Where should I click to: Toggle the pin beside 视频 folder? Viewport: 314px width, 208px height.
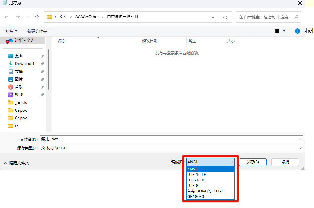(42, 95)
